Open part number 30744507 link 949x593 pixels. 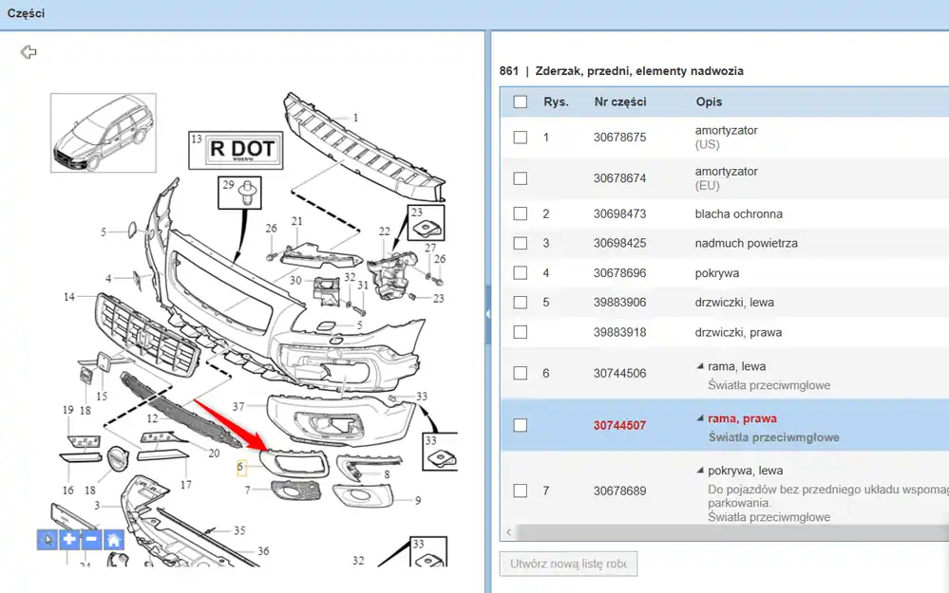[x=619, y=425]
